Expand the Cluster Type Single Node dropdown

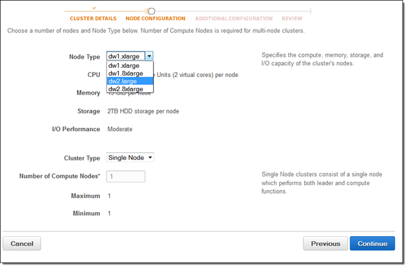[129, 158]
